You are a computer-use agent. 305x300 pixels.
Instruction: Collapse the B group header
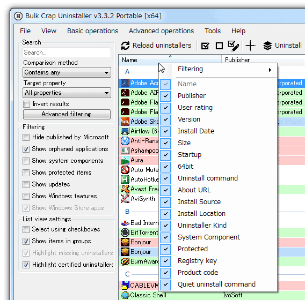pos(127,212)
